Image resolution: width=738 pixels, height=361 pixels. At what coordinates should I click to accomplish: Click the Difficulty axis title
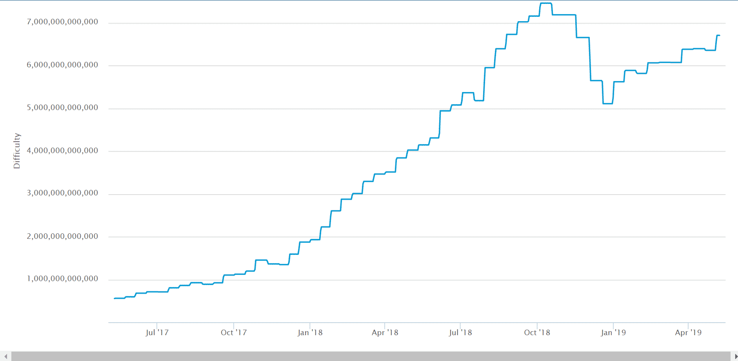pyautogui.click(x=16, y=151)
